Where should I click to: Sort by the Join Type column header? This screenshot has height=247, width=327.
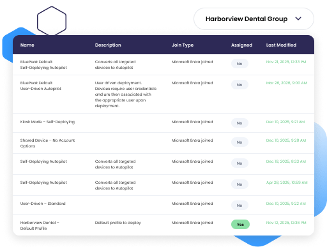(x=183, y=45)
